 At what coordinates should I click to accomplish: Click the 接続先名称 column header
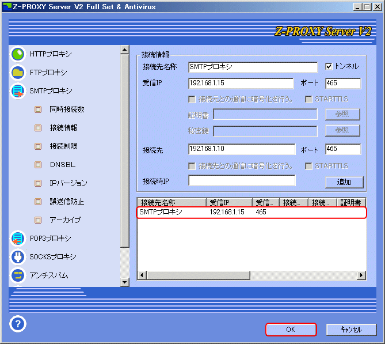pyautogui.click(x=171, y=202)
